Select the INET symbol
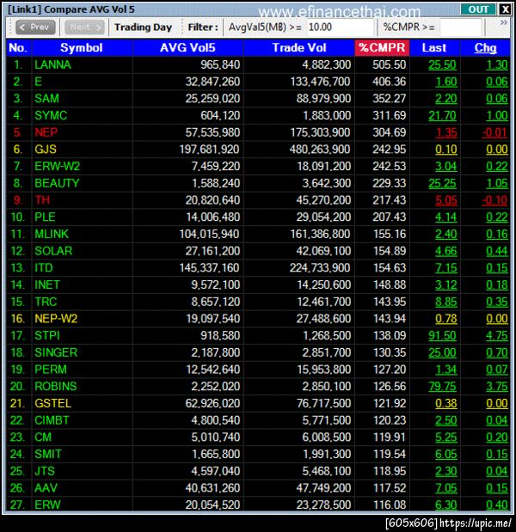The image size is (516, 532). pyautogui.click(x=46, y=284)
